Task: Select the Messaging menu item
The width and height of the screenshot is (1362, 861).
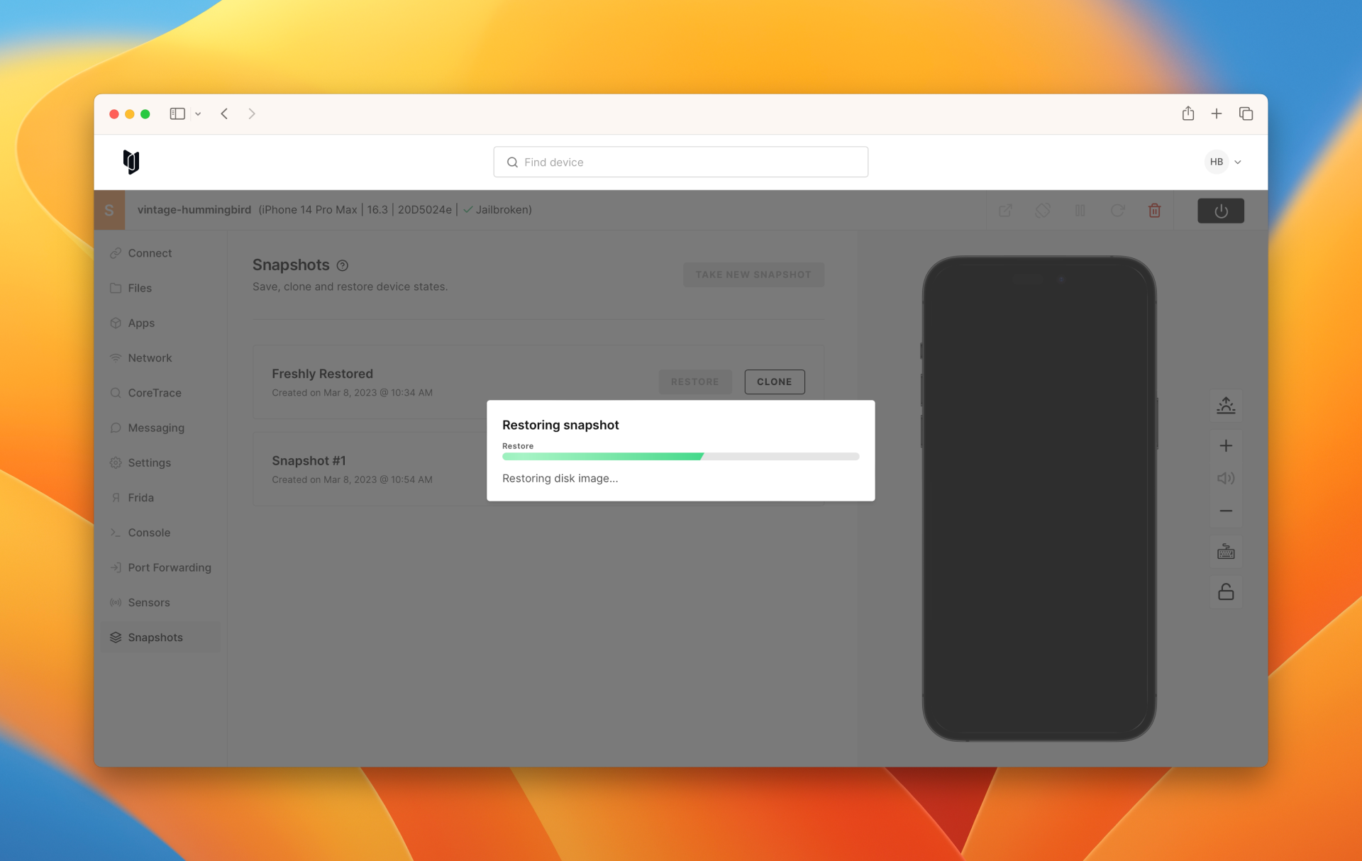Action: [x=157, y=426]
